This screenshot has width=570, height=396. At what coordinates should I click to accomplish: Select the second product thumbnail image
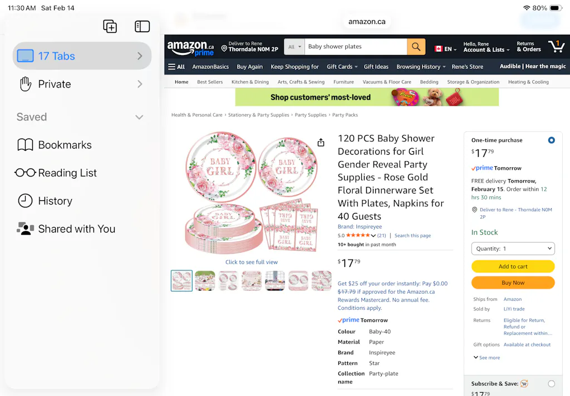(x=205, y=280)
